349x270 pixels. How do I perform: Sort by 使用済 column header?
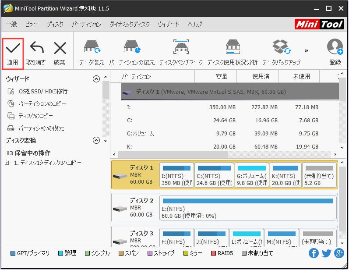point(258,76)
